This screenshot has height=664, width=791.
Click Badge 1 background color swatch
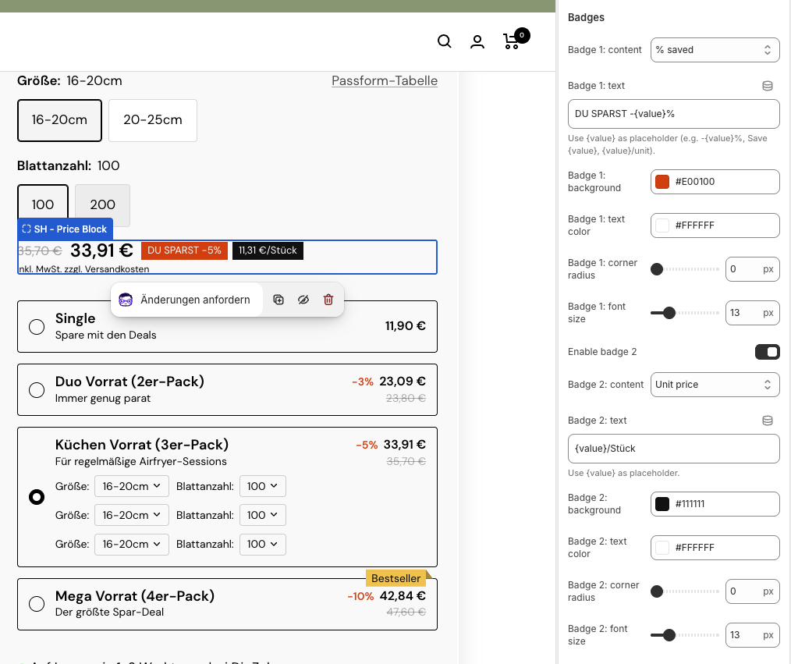click(662, 182)
